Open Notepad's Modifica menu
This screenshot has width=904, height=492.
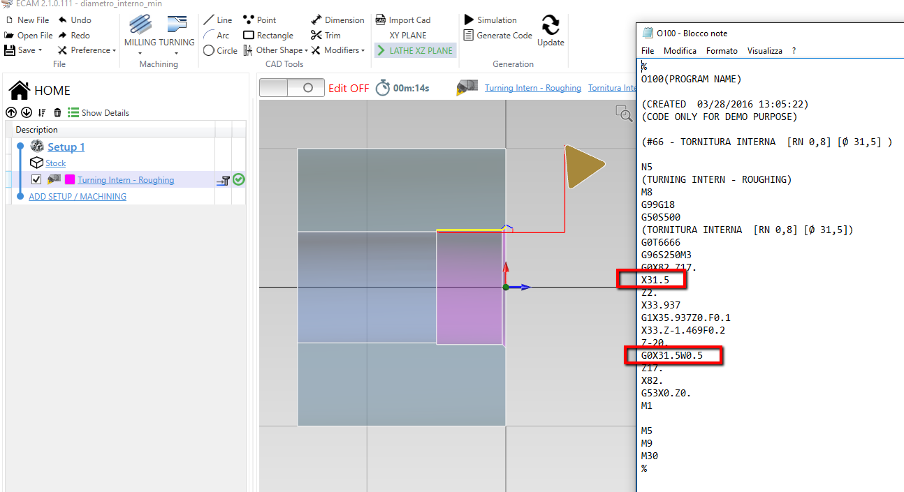[x=680, y=51]
